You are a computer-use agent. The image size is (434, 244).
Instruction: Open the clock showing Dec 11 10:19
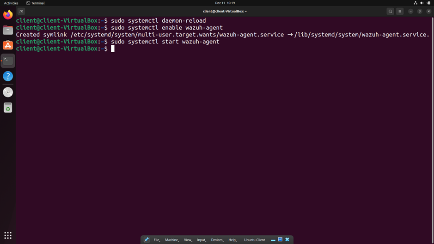(x=225, y=3)
